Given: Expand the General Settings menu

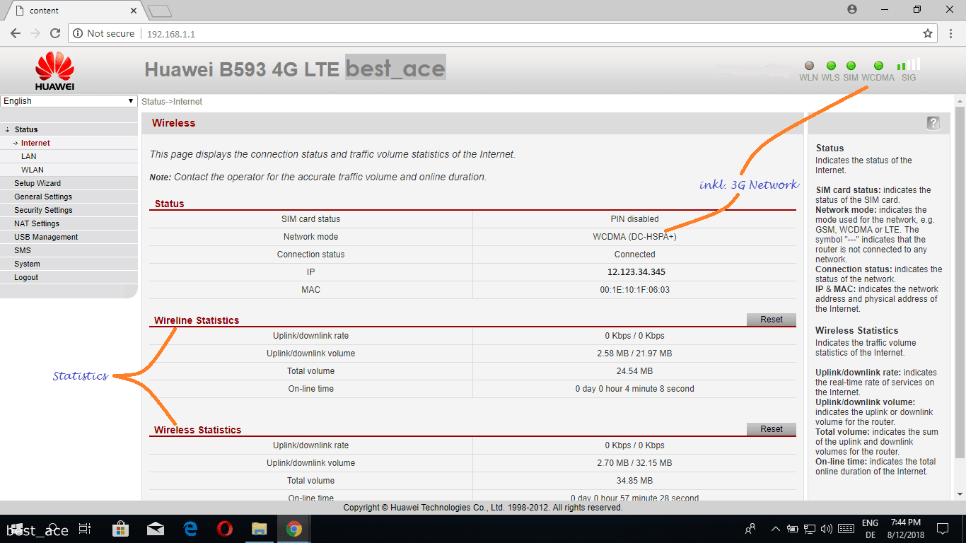Looking at the screenshot, I should tap(43, 197).
